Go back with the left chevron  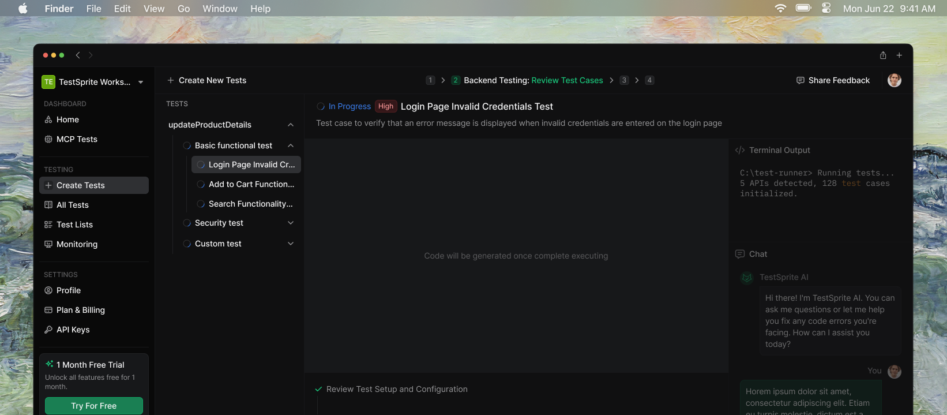[x=78, y=55]
